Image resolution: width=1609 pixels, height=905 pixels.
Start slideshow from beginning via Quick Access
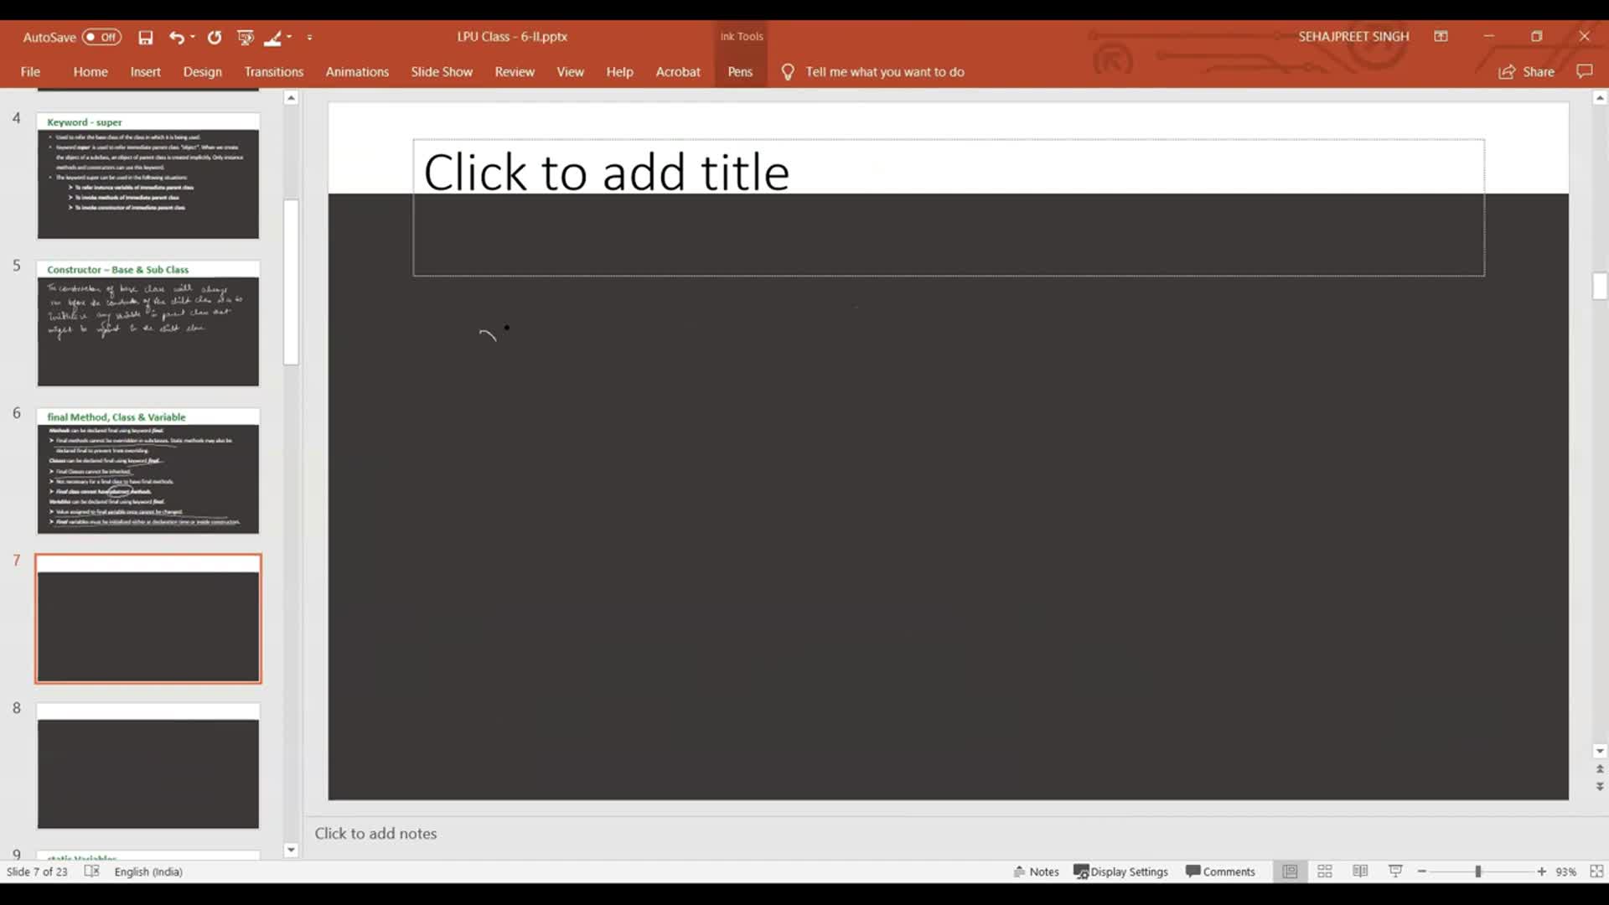246,37
